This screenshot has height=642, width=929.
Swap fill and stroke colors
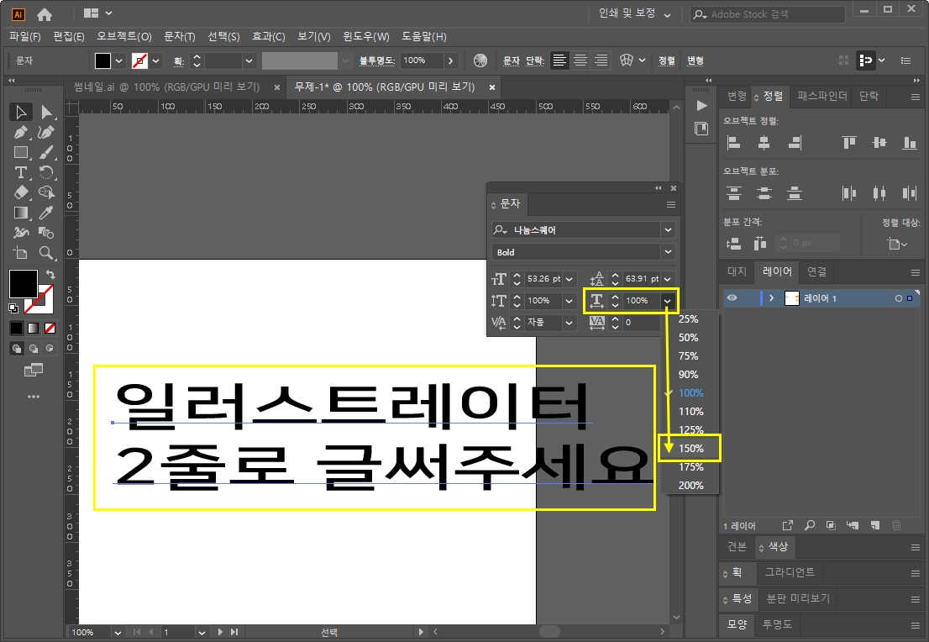point(50,275)
